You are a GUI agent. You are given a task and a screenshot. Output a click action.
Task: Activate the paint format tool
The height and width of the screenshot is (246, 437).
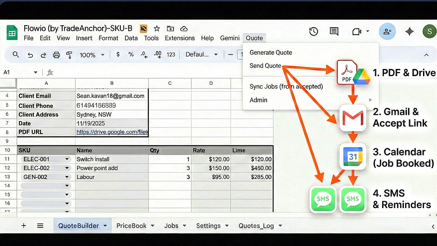(69, 55)
